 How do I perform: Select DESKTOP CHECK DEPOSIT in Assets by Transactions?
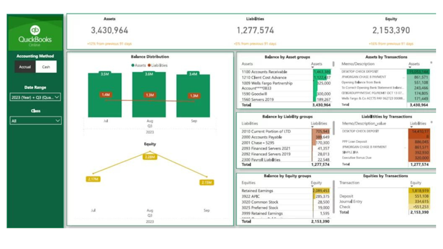pyautogui.click(x=385, y=72)
